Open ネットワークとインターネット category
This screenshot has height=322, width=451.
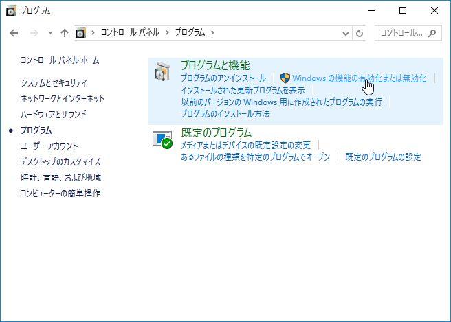[x=63, y=99]
